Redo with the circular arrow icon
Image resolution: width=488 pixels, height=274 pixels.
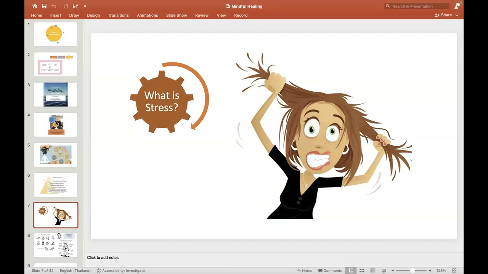[x=66, y=6]
